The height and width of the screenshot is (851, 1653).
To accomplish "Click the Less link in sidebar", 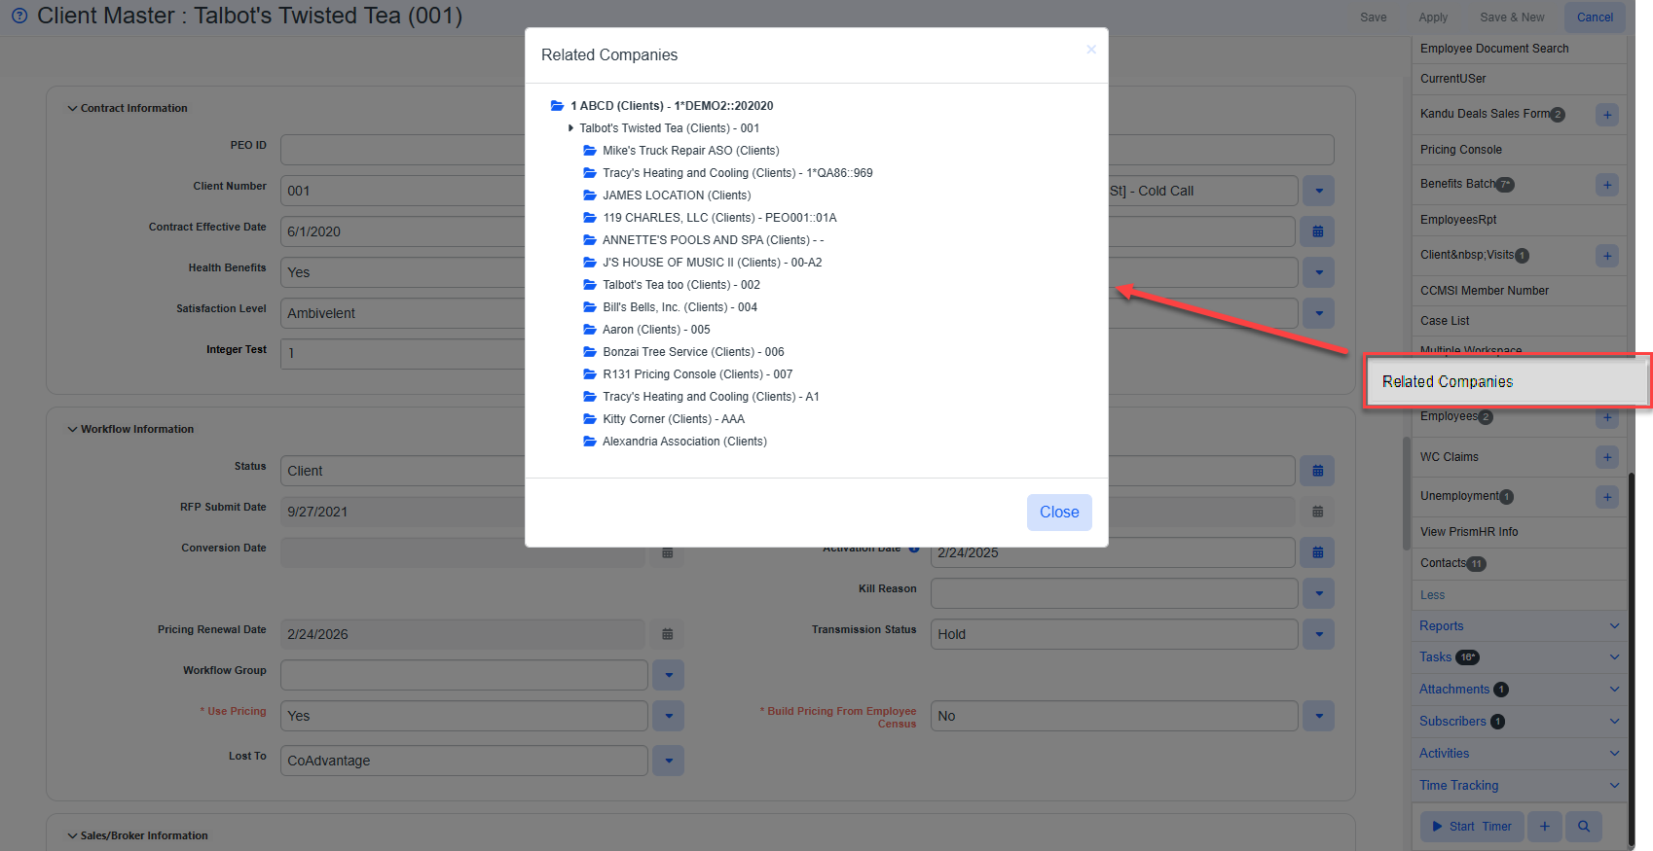I will tap(1432, 595).
